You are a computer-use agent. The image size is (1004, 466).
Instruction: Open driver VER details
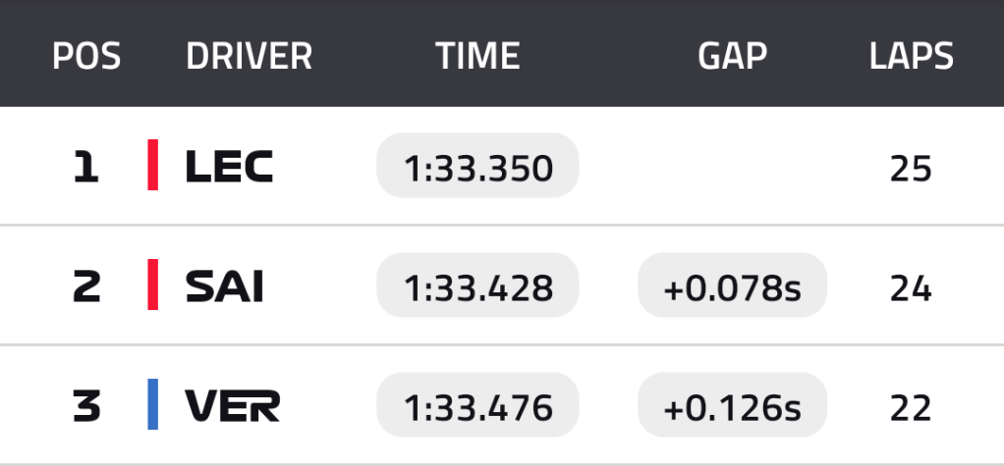tap(233, 405)
